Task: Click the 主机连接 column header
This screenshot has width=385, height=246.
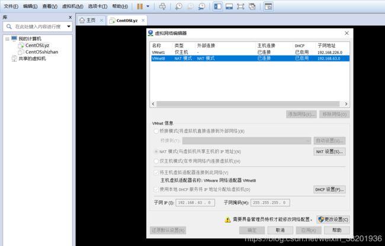Action: click(x=266, y=46)
